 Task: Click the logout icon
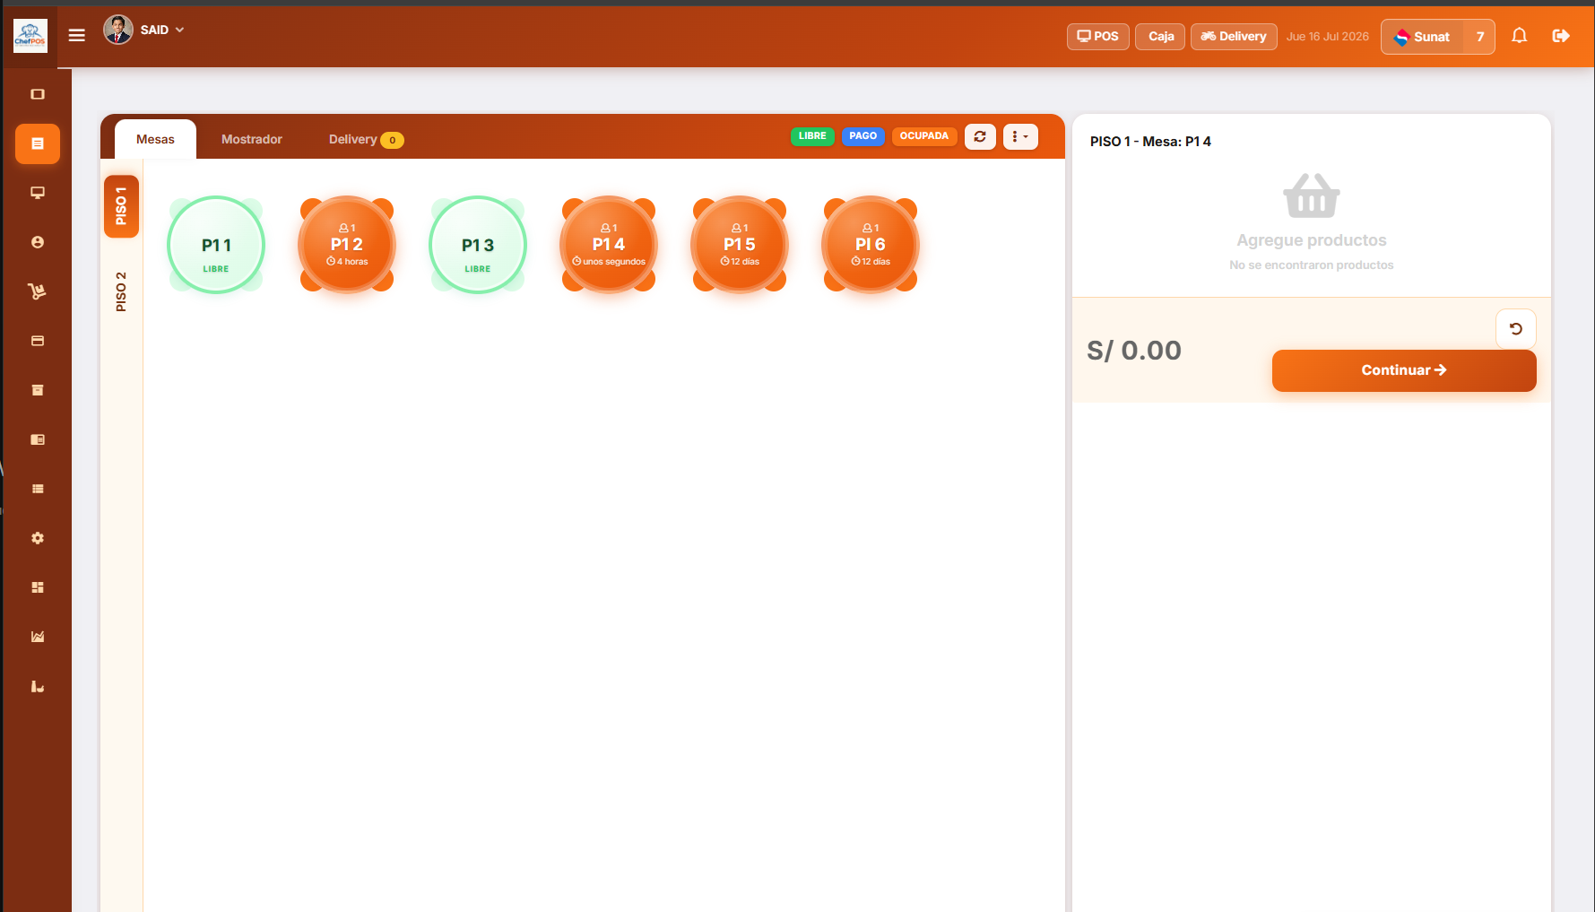(1561, 36)
